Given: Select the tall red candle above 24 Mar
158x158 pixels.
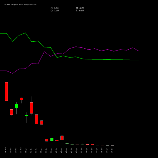Looking at the screenshot, I should [x=6, y=92].
